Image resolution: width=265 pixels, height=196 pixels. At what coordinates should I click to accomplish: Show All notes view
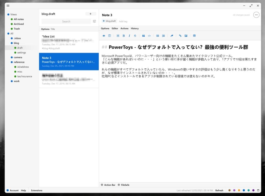tap(17, 19)
